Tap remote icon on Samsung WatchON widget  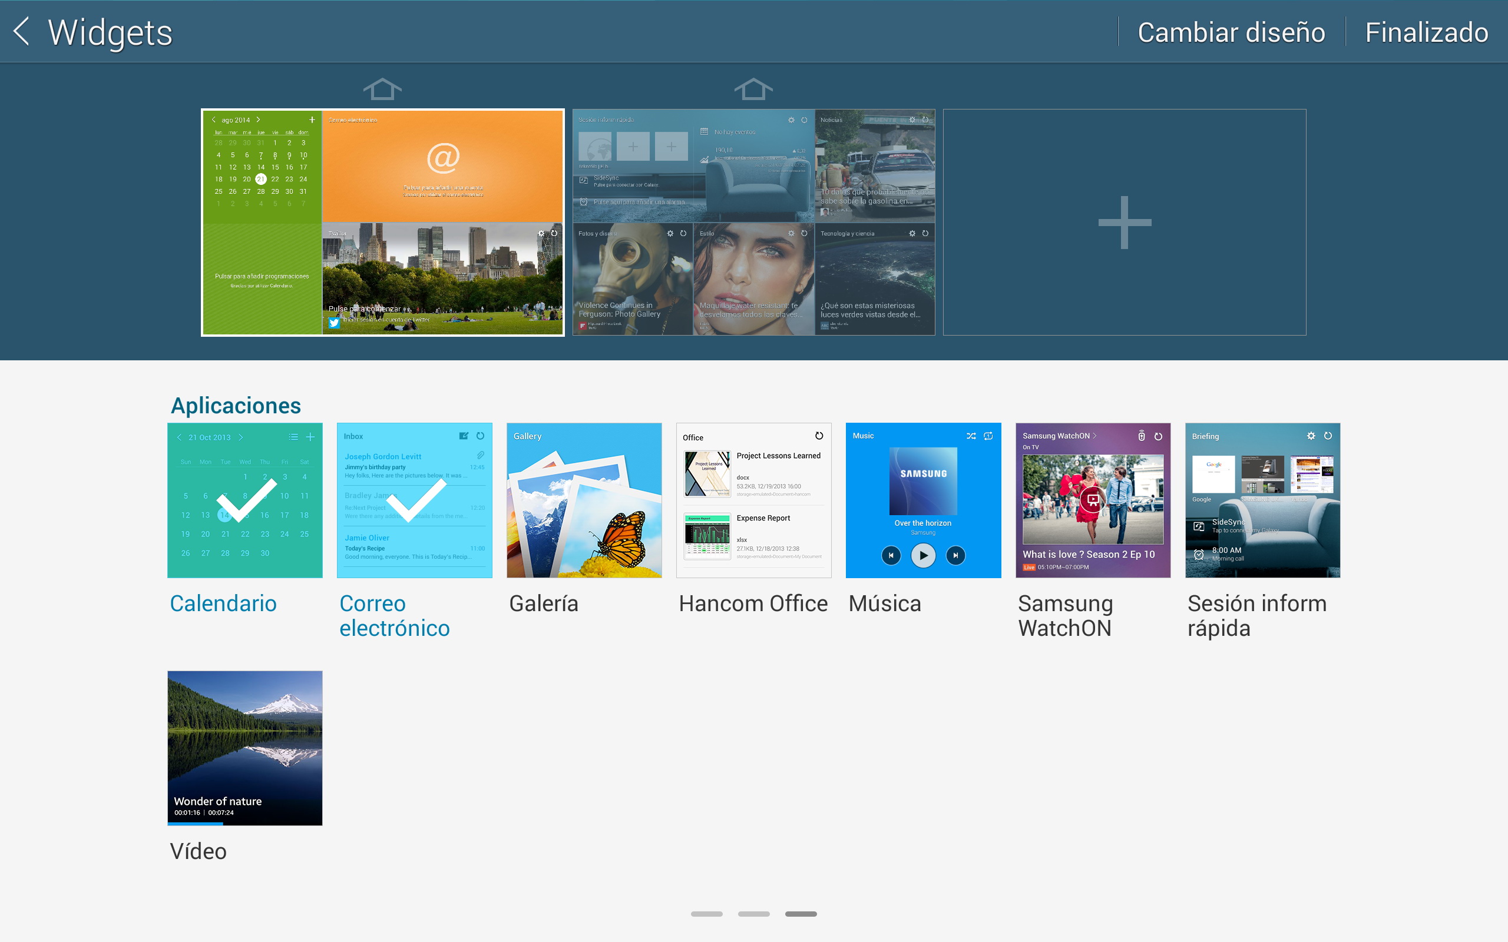click(1141, 436)
